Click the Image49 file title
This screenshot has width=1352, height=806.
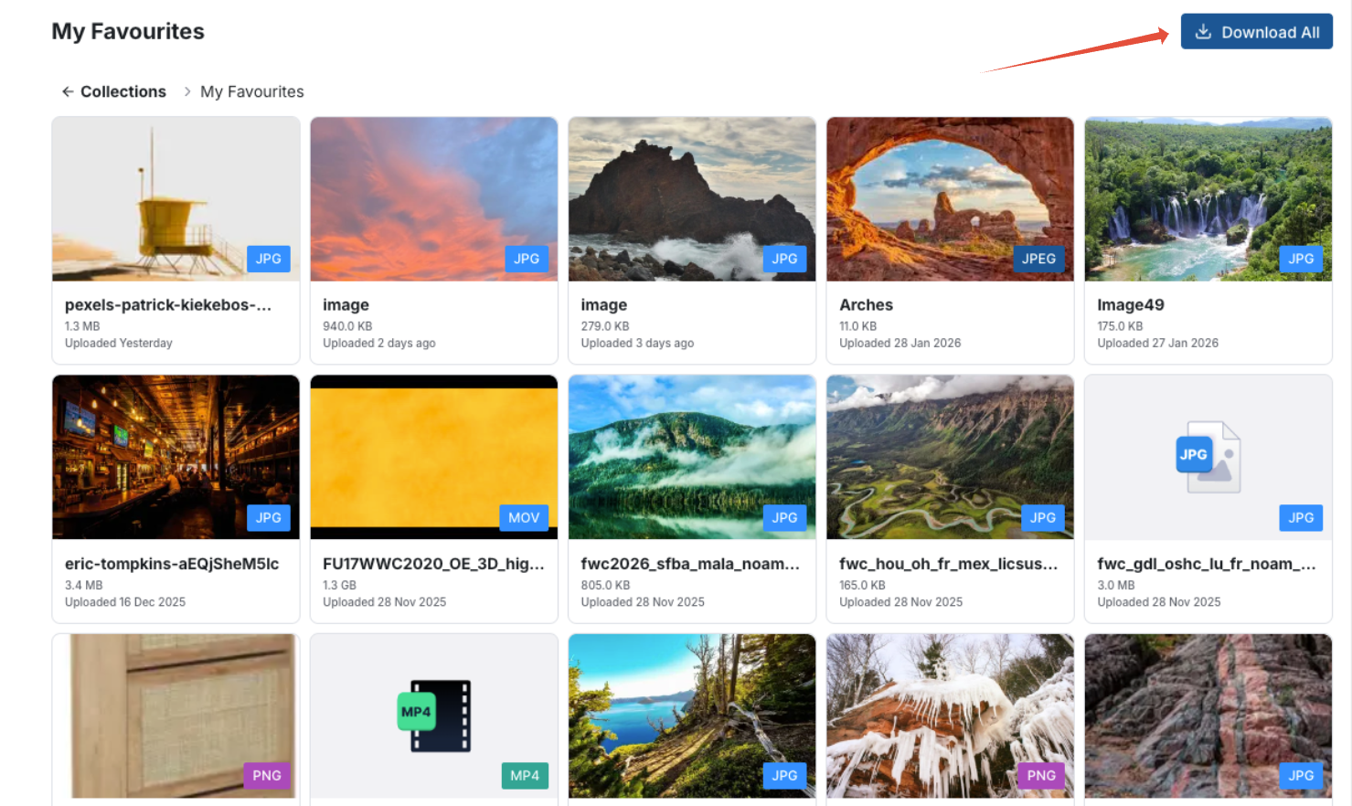click(1131, 305)
